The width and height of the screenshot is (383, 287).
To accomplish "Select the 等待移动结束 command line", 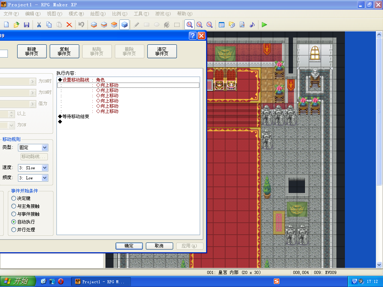I will coord(128,117).
